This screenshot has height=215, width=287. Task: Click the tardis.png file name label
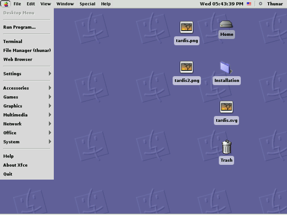(187, 41)
